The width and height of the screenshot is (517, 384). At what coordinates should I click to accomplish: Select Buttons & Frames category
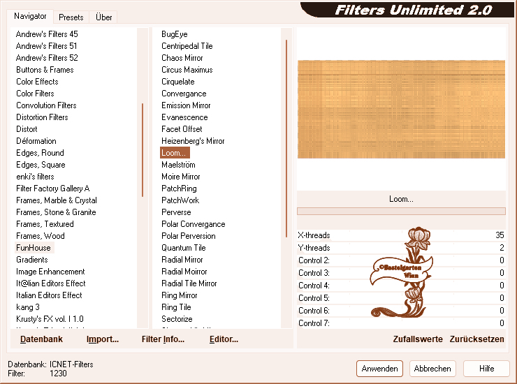tap(45, 70)
